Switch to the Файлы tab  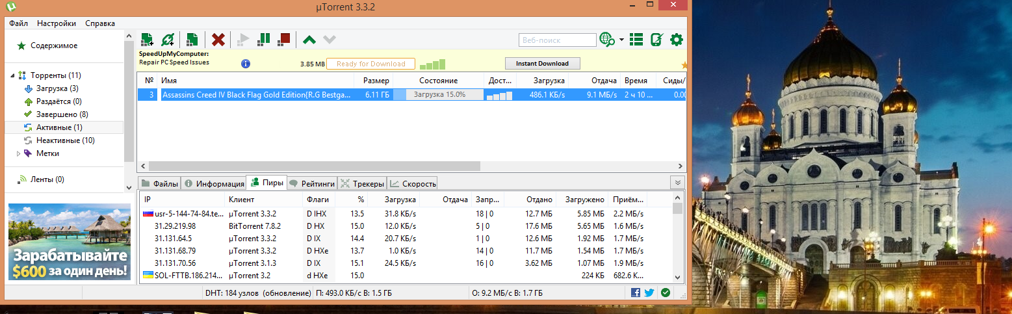pos(159,183)
